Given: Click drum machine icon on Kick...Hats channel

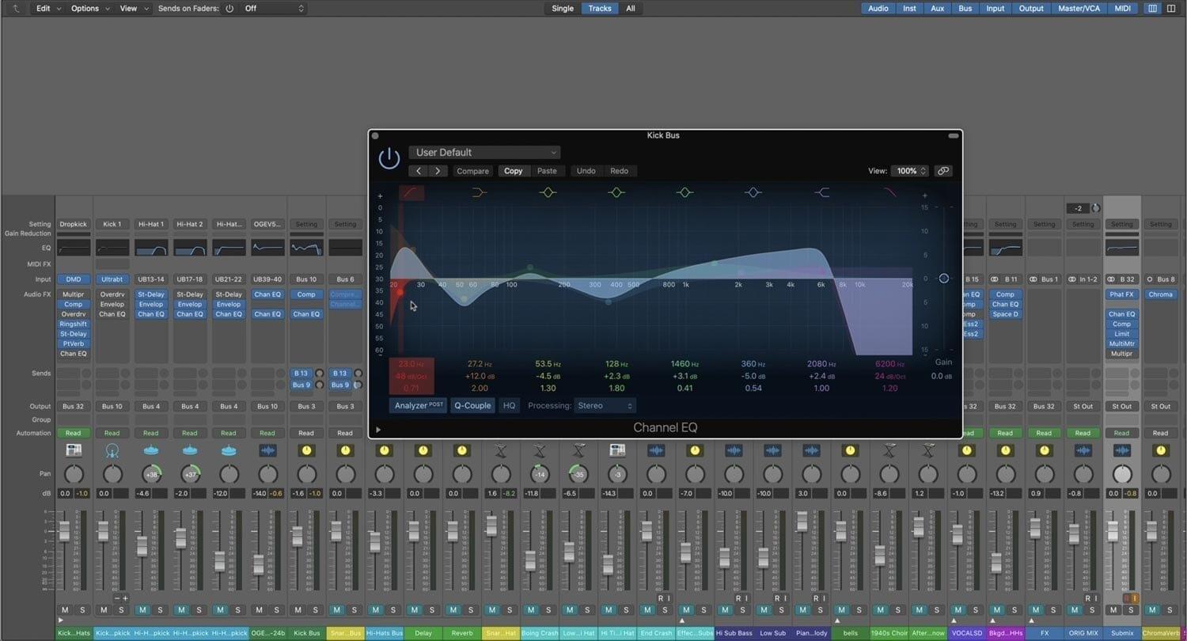Looking at the screenshot, I should coord(73,450).
